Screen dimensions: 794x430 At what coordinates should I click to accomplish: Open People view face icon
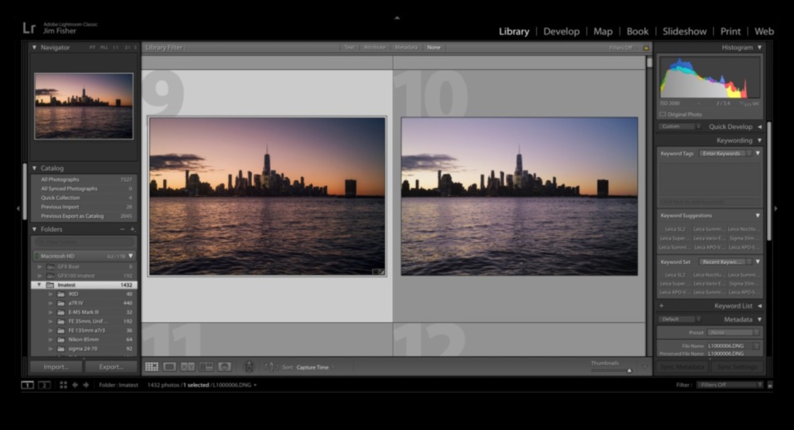pyautogui.click(x=224, y=367)
